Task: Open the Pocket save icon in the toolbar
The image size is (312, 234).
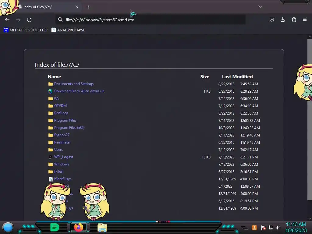Action: coord(271,19)
